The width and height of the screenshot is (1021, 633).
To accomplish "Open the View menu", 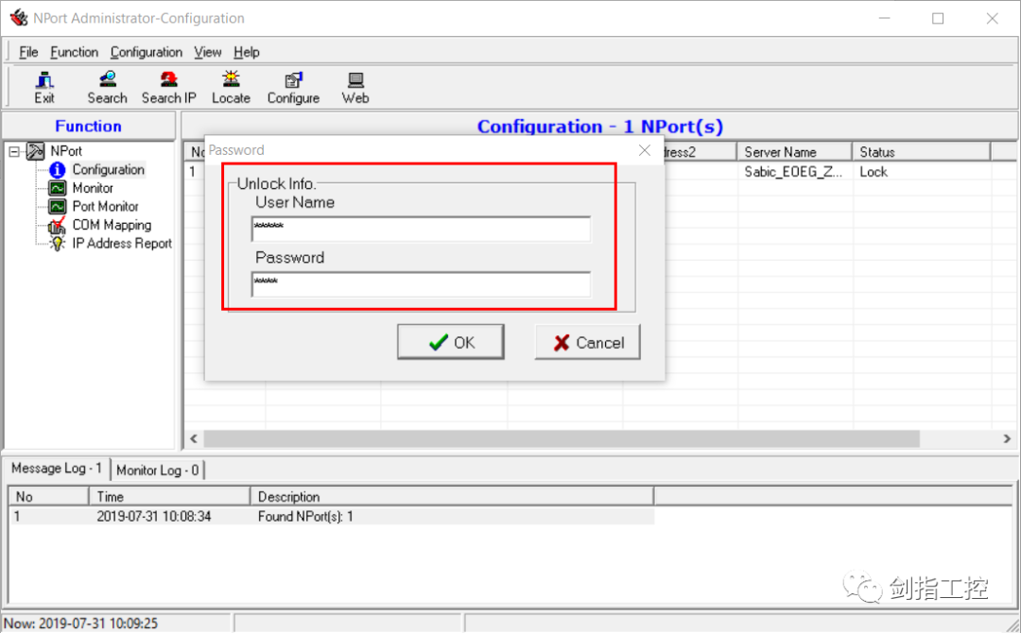I will pos(208,52).
